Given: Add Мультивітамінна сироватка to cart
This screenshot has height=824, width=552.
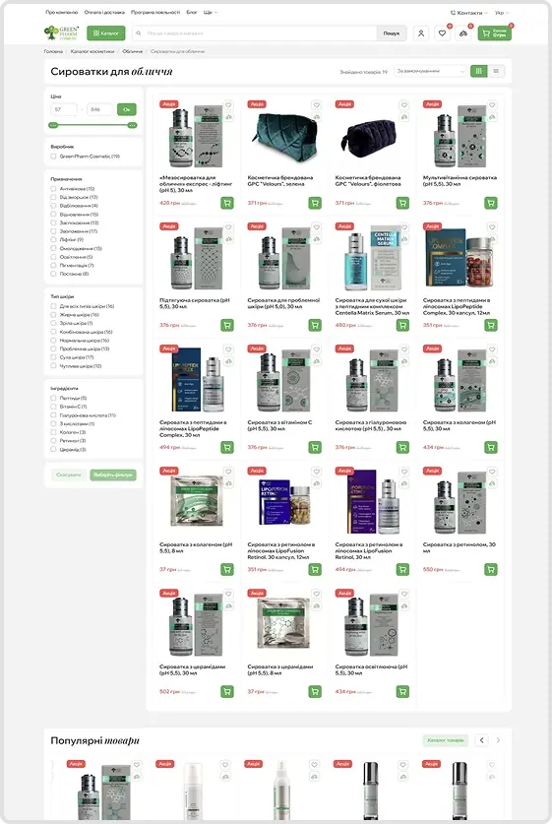Looking at the screenshot, I should coord(491,203).
